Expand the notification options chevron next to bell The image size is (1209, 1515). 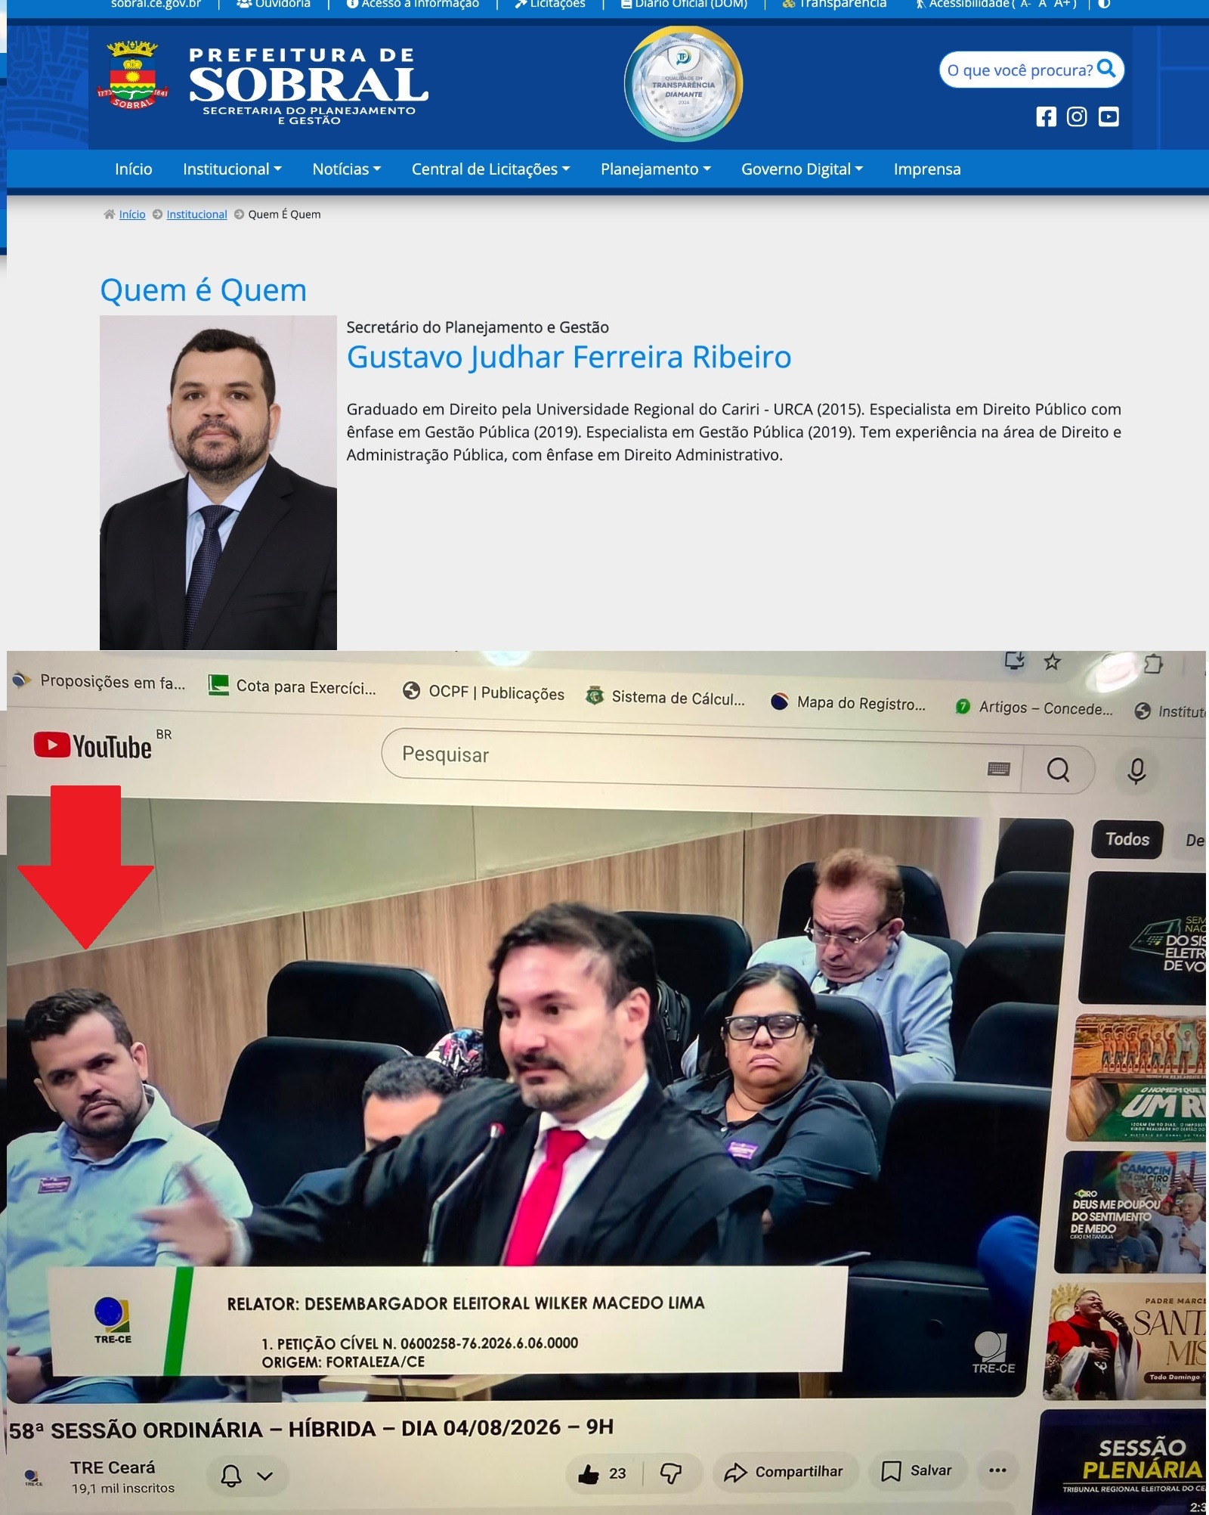pos(265,1476)
